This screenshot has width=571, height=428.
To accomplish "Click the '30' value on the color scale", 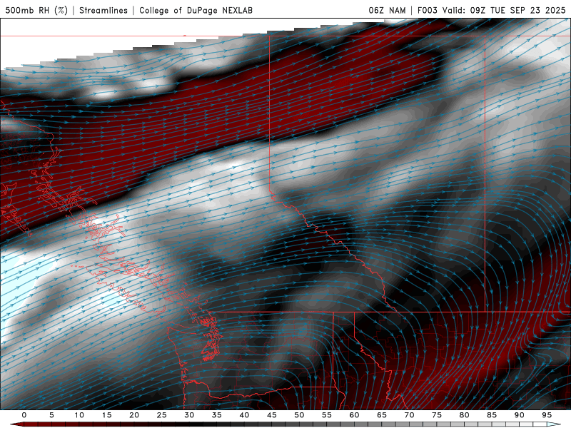I will pos(189,415).
